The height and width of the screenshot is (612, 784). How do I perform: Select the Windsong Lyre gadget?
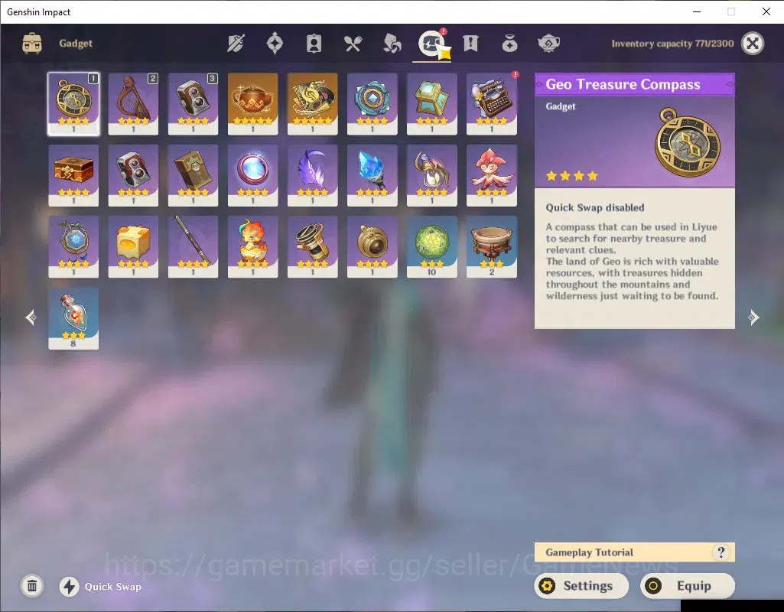[133, 104]
